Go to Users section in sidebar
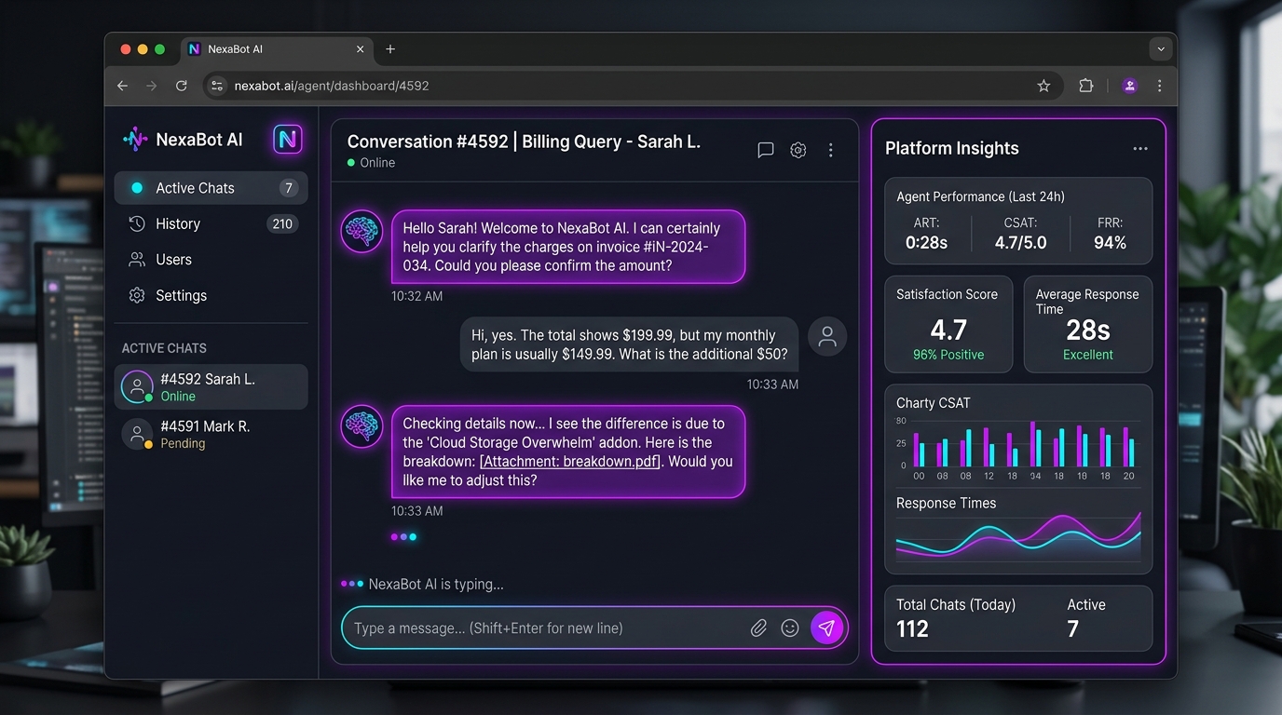This screenshot has width=1282, height=715. 173,260
